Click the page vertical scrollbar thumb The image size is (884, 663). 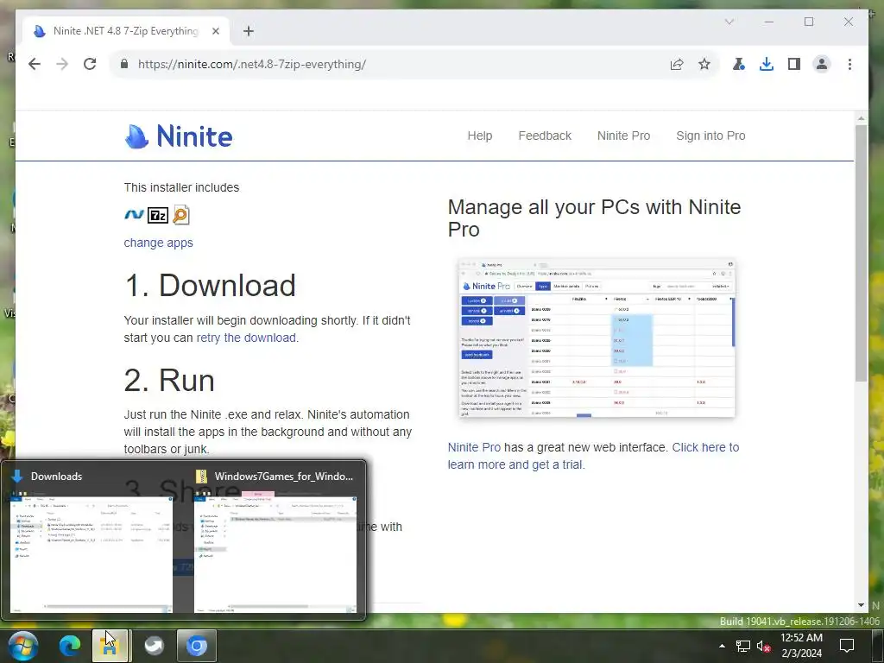coord(861,253)
